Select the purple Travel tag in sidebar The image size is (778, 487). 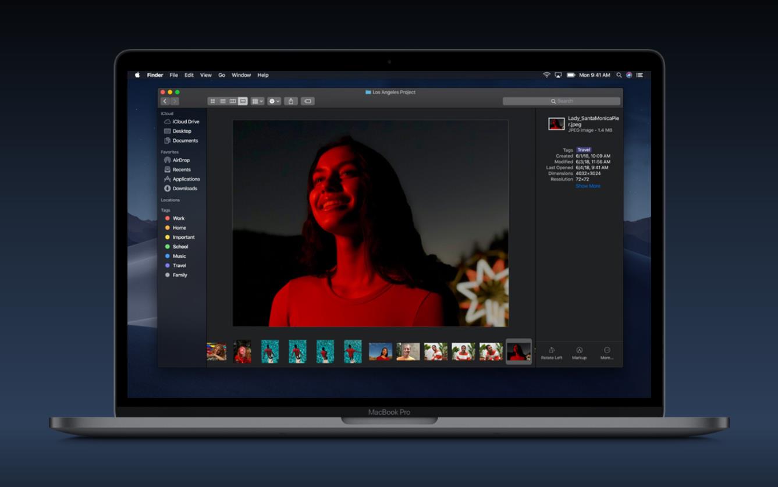click(175, 265)
